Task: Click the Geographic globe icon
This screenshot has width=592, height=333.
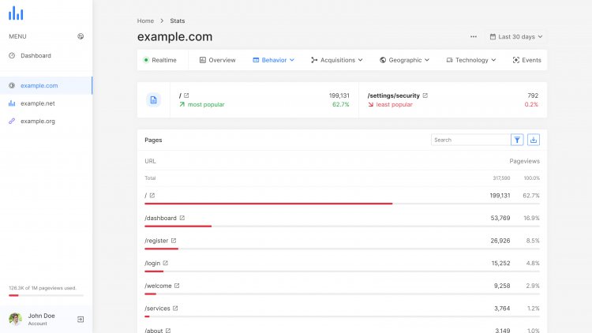Action: 383,60
